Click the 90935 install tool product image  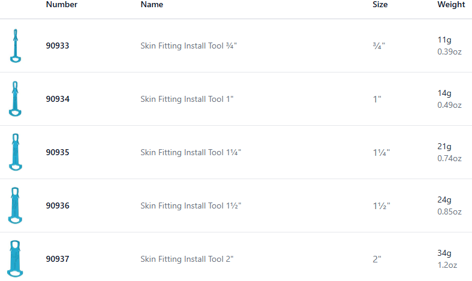coord(16,152)
